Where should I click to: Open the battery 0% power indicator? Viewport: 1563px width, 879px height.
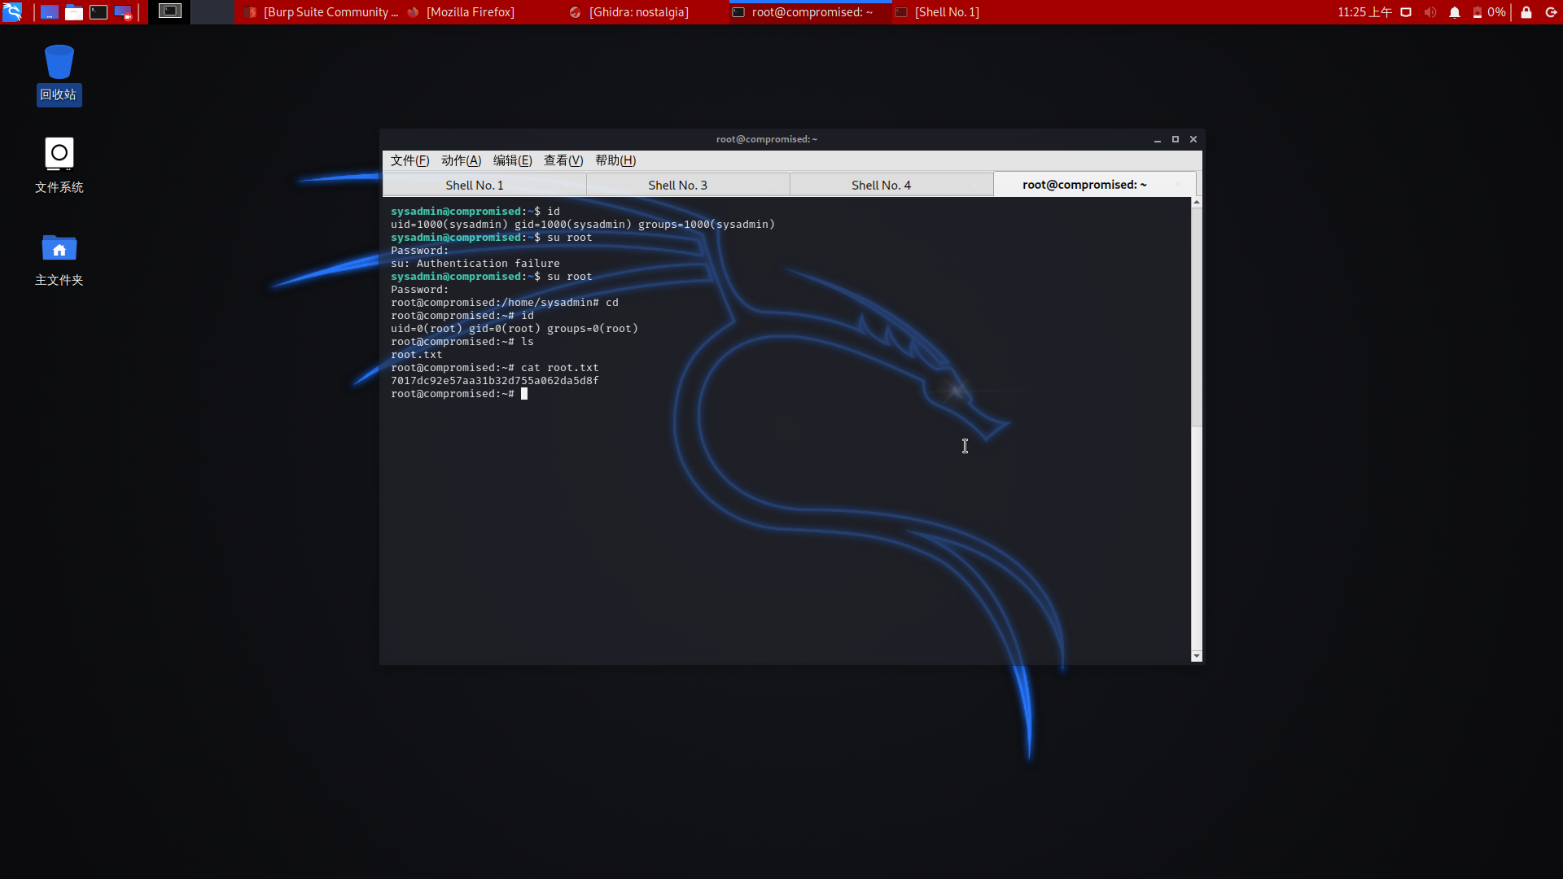1489,12
